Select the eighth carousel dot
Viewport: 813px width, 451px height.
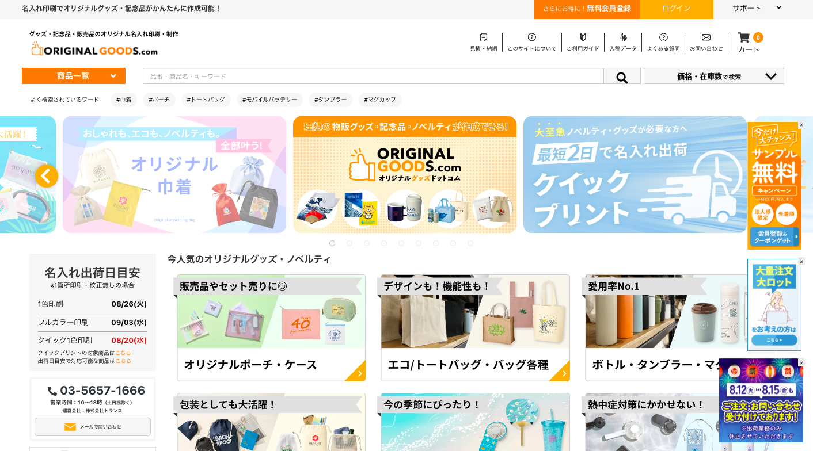click(x=453, y=243)
